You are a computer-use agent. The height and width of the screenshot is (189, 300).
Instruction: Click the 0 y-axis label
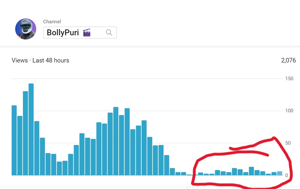coord(286,175)
